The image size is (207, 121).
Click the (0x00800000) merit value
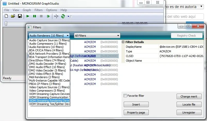point(109,47)
